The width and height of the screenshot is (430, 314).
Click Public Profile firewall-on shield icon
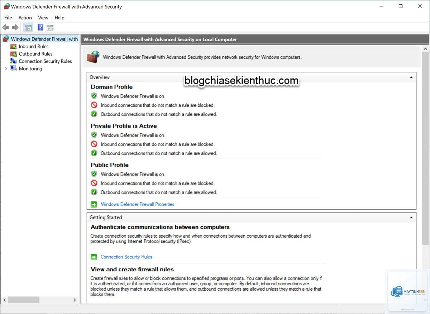tap(94, 174)
